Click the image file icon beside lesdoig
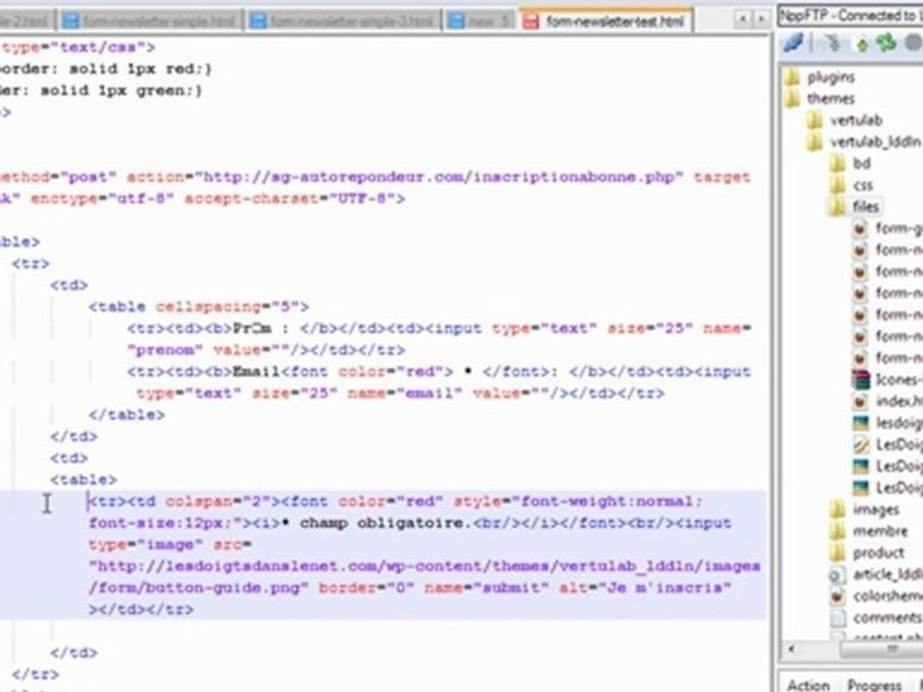Image resolution: width=923 pixels, height=692 pixels. [860, 423]
